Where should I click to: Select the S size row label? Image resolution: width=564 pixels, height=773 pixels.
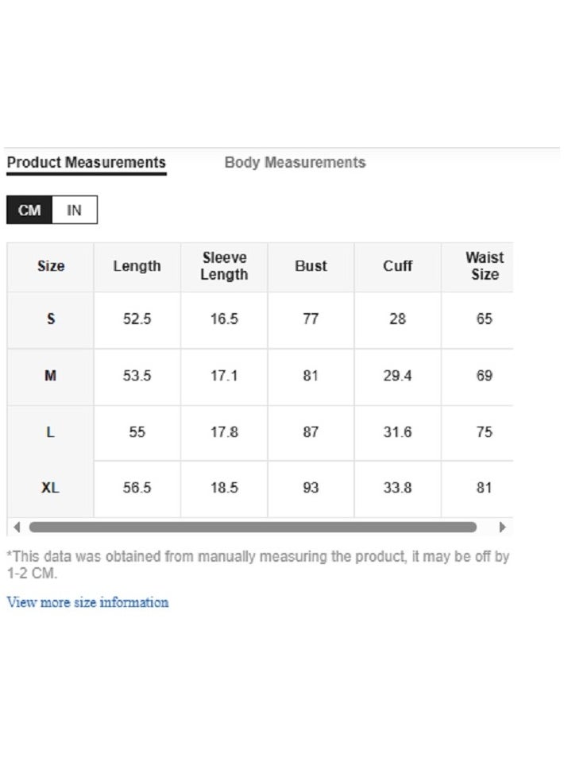pos(51,319)
